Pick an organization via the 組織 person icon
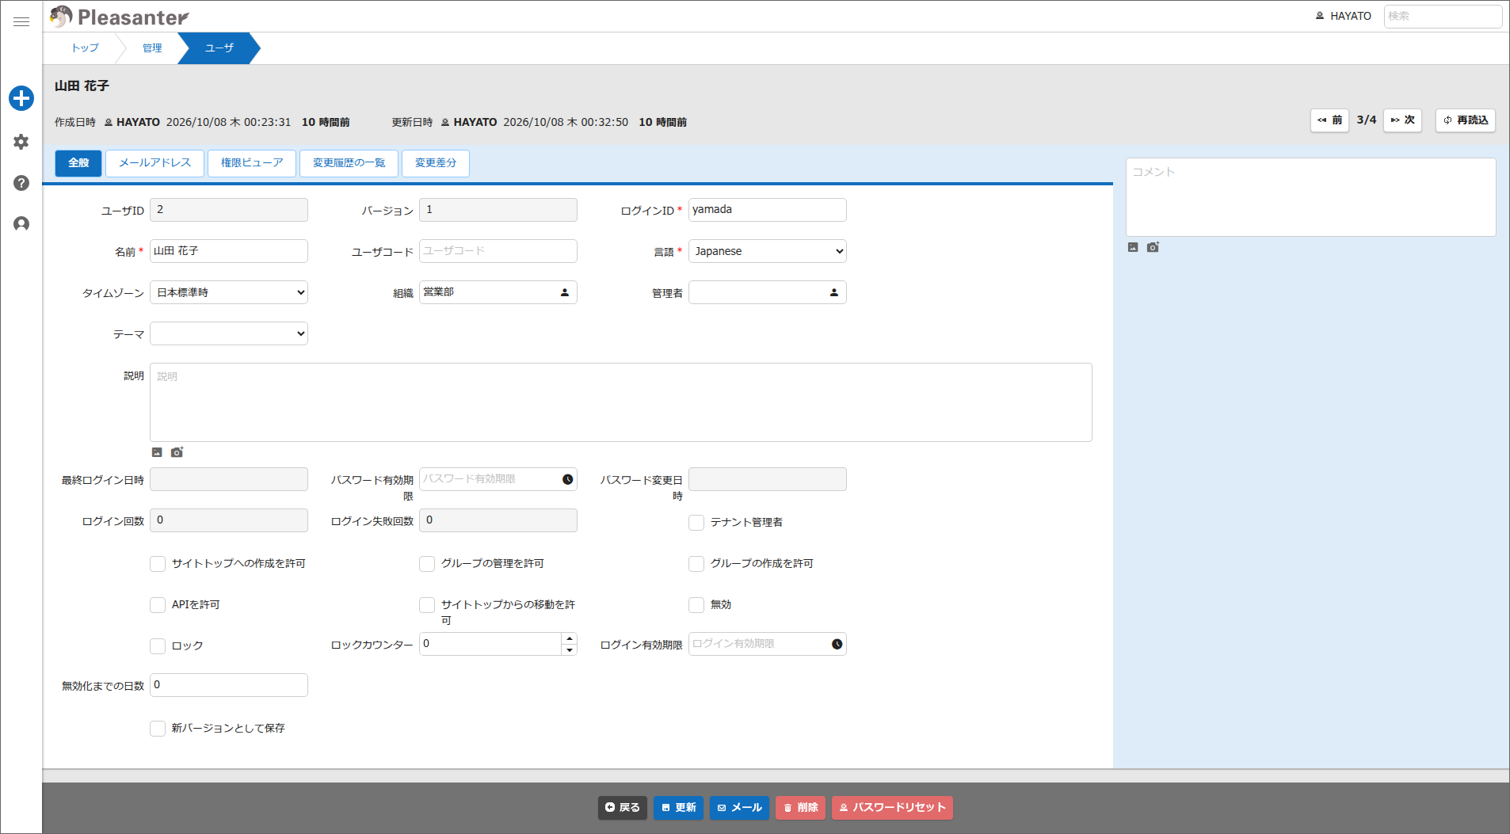This screenshot has width=1510, height=834. (x=565, y=292)
